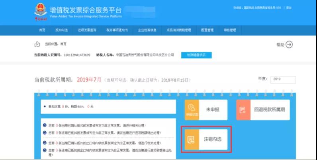Open the 配置管理 navigation tab
This screenshot has height=160, width=317.
pyautogui.click(x=207, y=30)
